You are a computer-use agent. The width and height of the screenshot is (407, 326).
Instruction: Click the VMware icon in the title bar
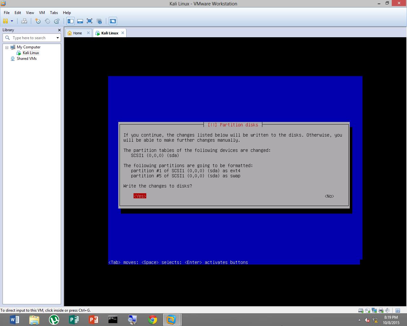tap(3, 4)
